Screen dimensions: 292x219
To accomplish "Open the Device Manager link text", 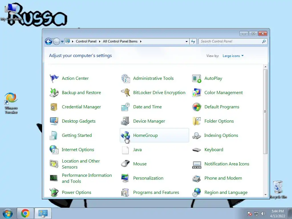I will click(x=149, y=121).
